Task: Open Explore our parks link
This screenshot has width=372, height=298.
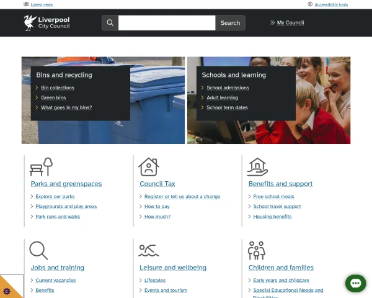Action: 55,197
